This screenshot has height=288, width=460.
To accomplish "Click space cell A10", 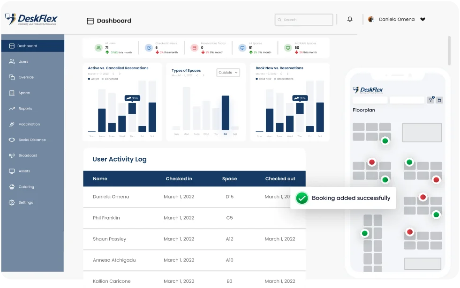I will (229, 260).
